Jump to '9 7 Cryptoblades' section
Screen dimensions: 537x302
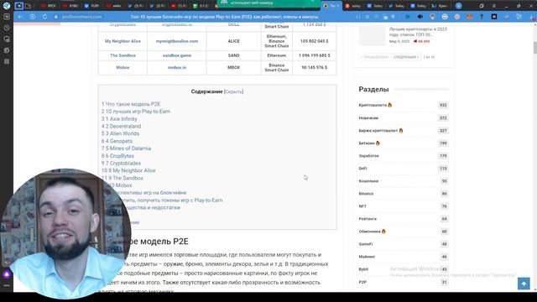pyautogui.click(x=121, y=164)
